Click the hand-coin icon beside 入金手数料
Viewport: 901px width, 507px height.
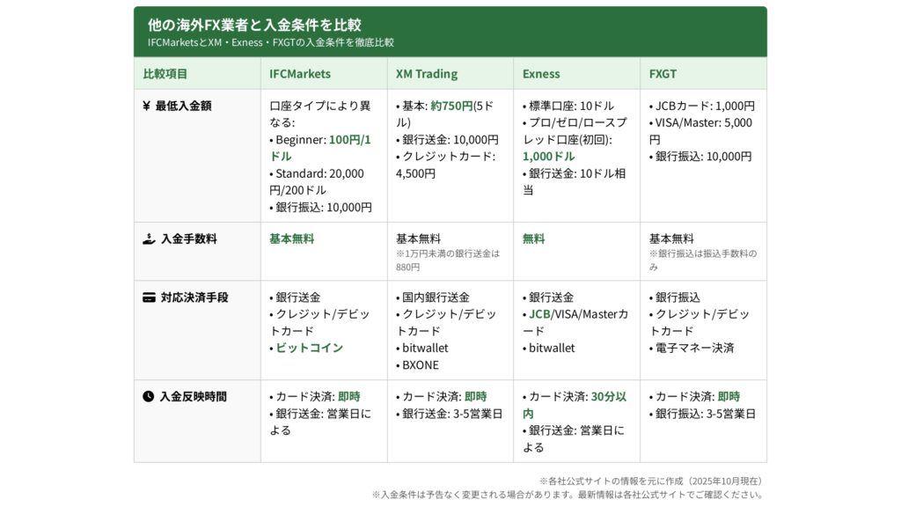click(x=148, y=239)
